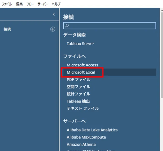Open the サーバー menu
This screenshot has width=163, height=151.
click(43, 4)
